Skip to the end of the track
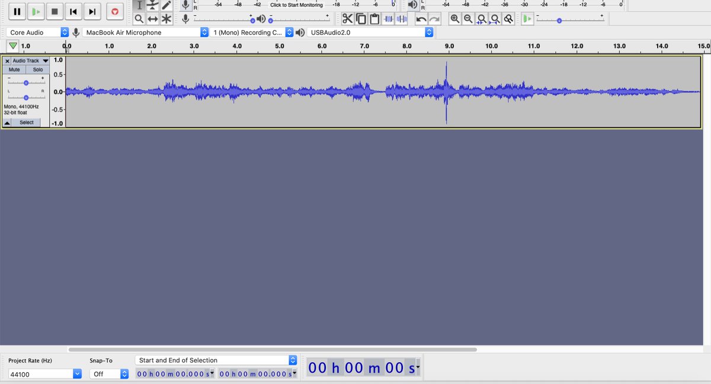This screenshot has width=711, height=384. [x=92, y=11]
